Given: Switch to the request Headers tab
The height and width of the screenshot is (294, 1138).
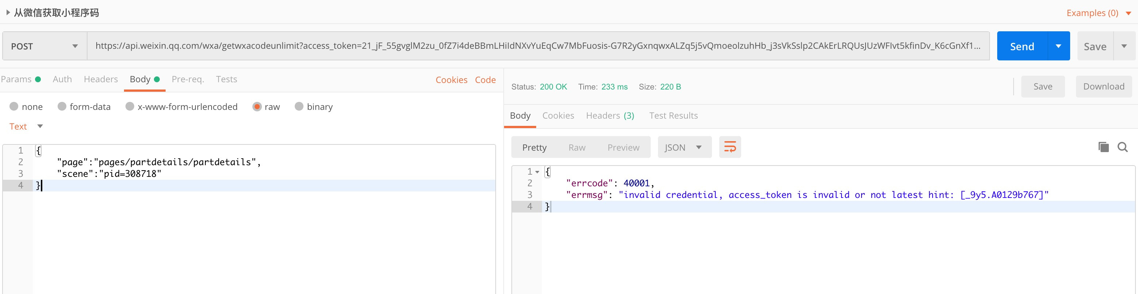Looking at the screenshot, I should pyautogui.click(x=101, y=79).
